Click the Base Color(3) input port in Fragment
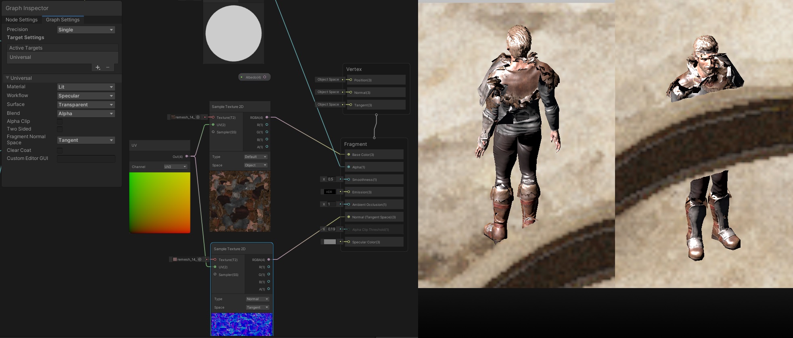 tap(349, 154)
